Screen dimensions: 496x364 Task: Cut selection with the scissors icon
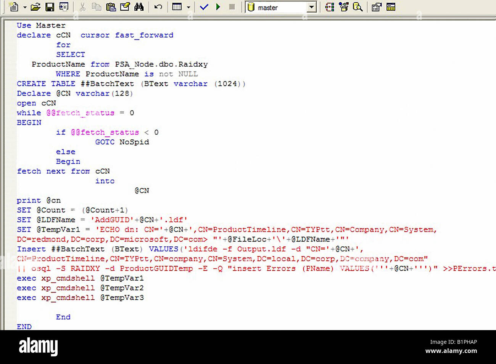[82, 7]
